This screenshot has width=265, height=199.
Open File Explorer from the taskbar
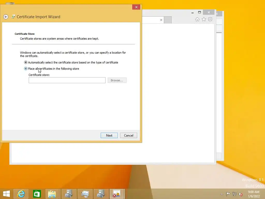[x=52, y=194]
